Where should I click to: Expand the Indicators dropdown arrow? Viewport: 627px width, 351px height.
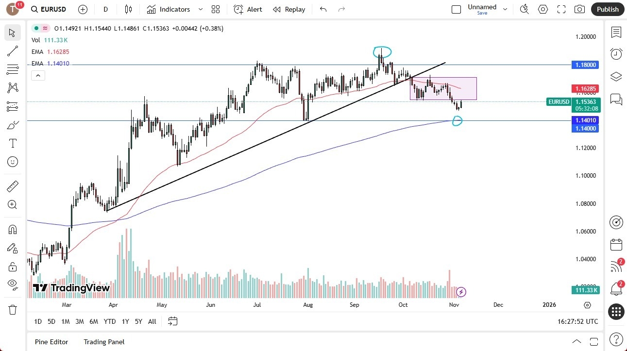[200, 9]
